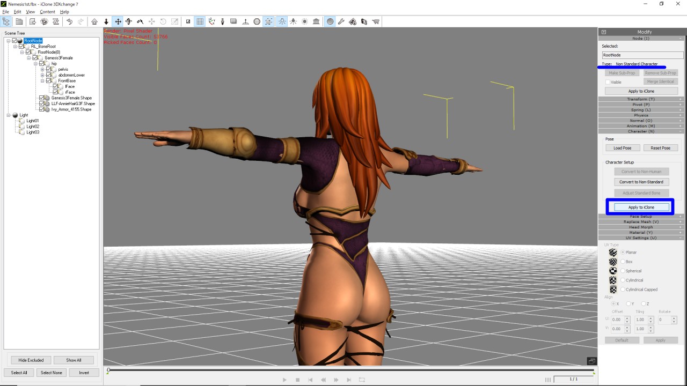Toggle the grid display toolbar icon

[200, 21]
